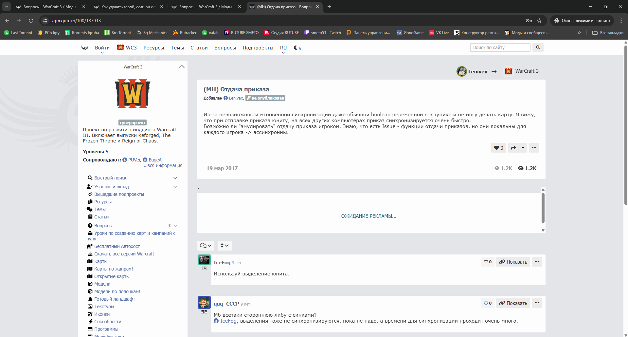Open the Войти login menu
The image size is (628, 337).
(x=102, y=48)
